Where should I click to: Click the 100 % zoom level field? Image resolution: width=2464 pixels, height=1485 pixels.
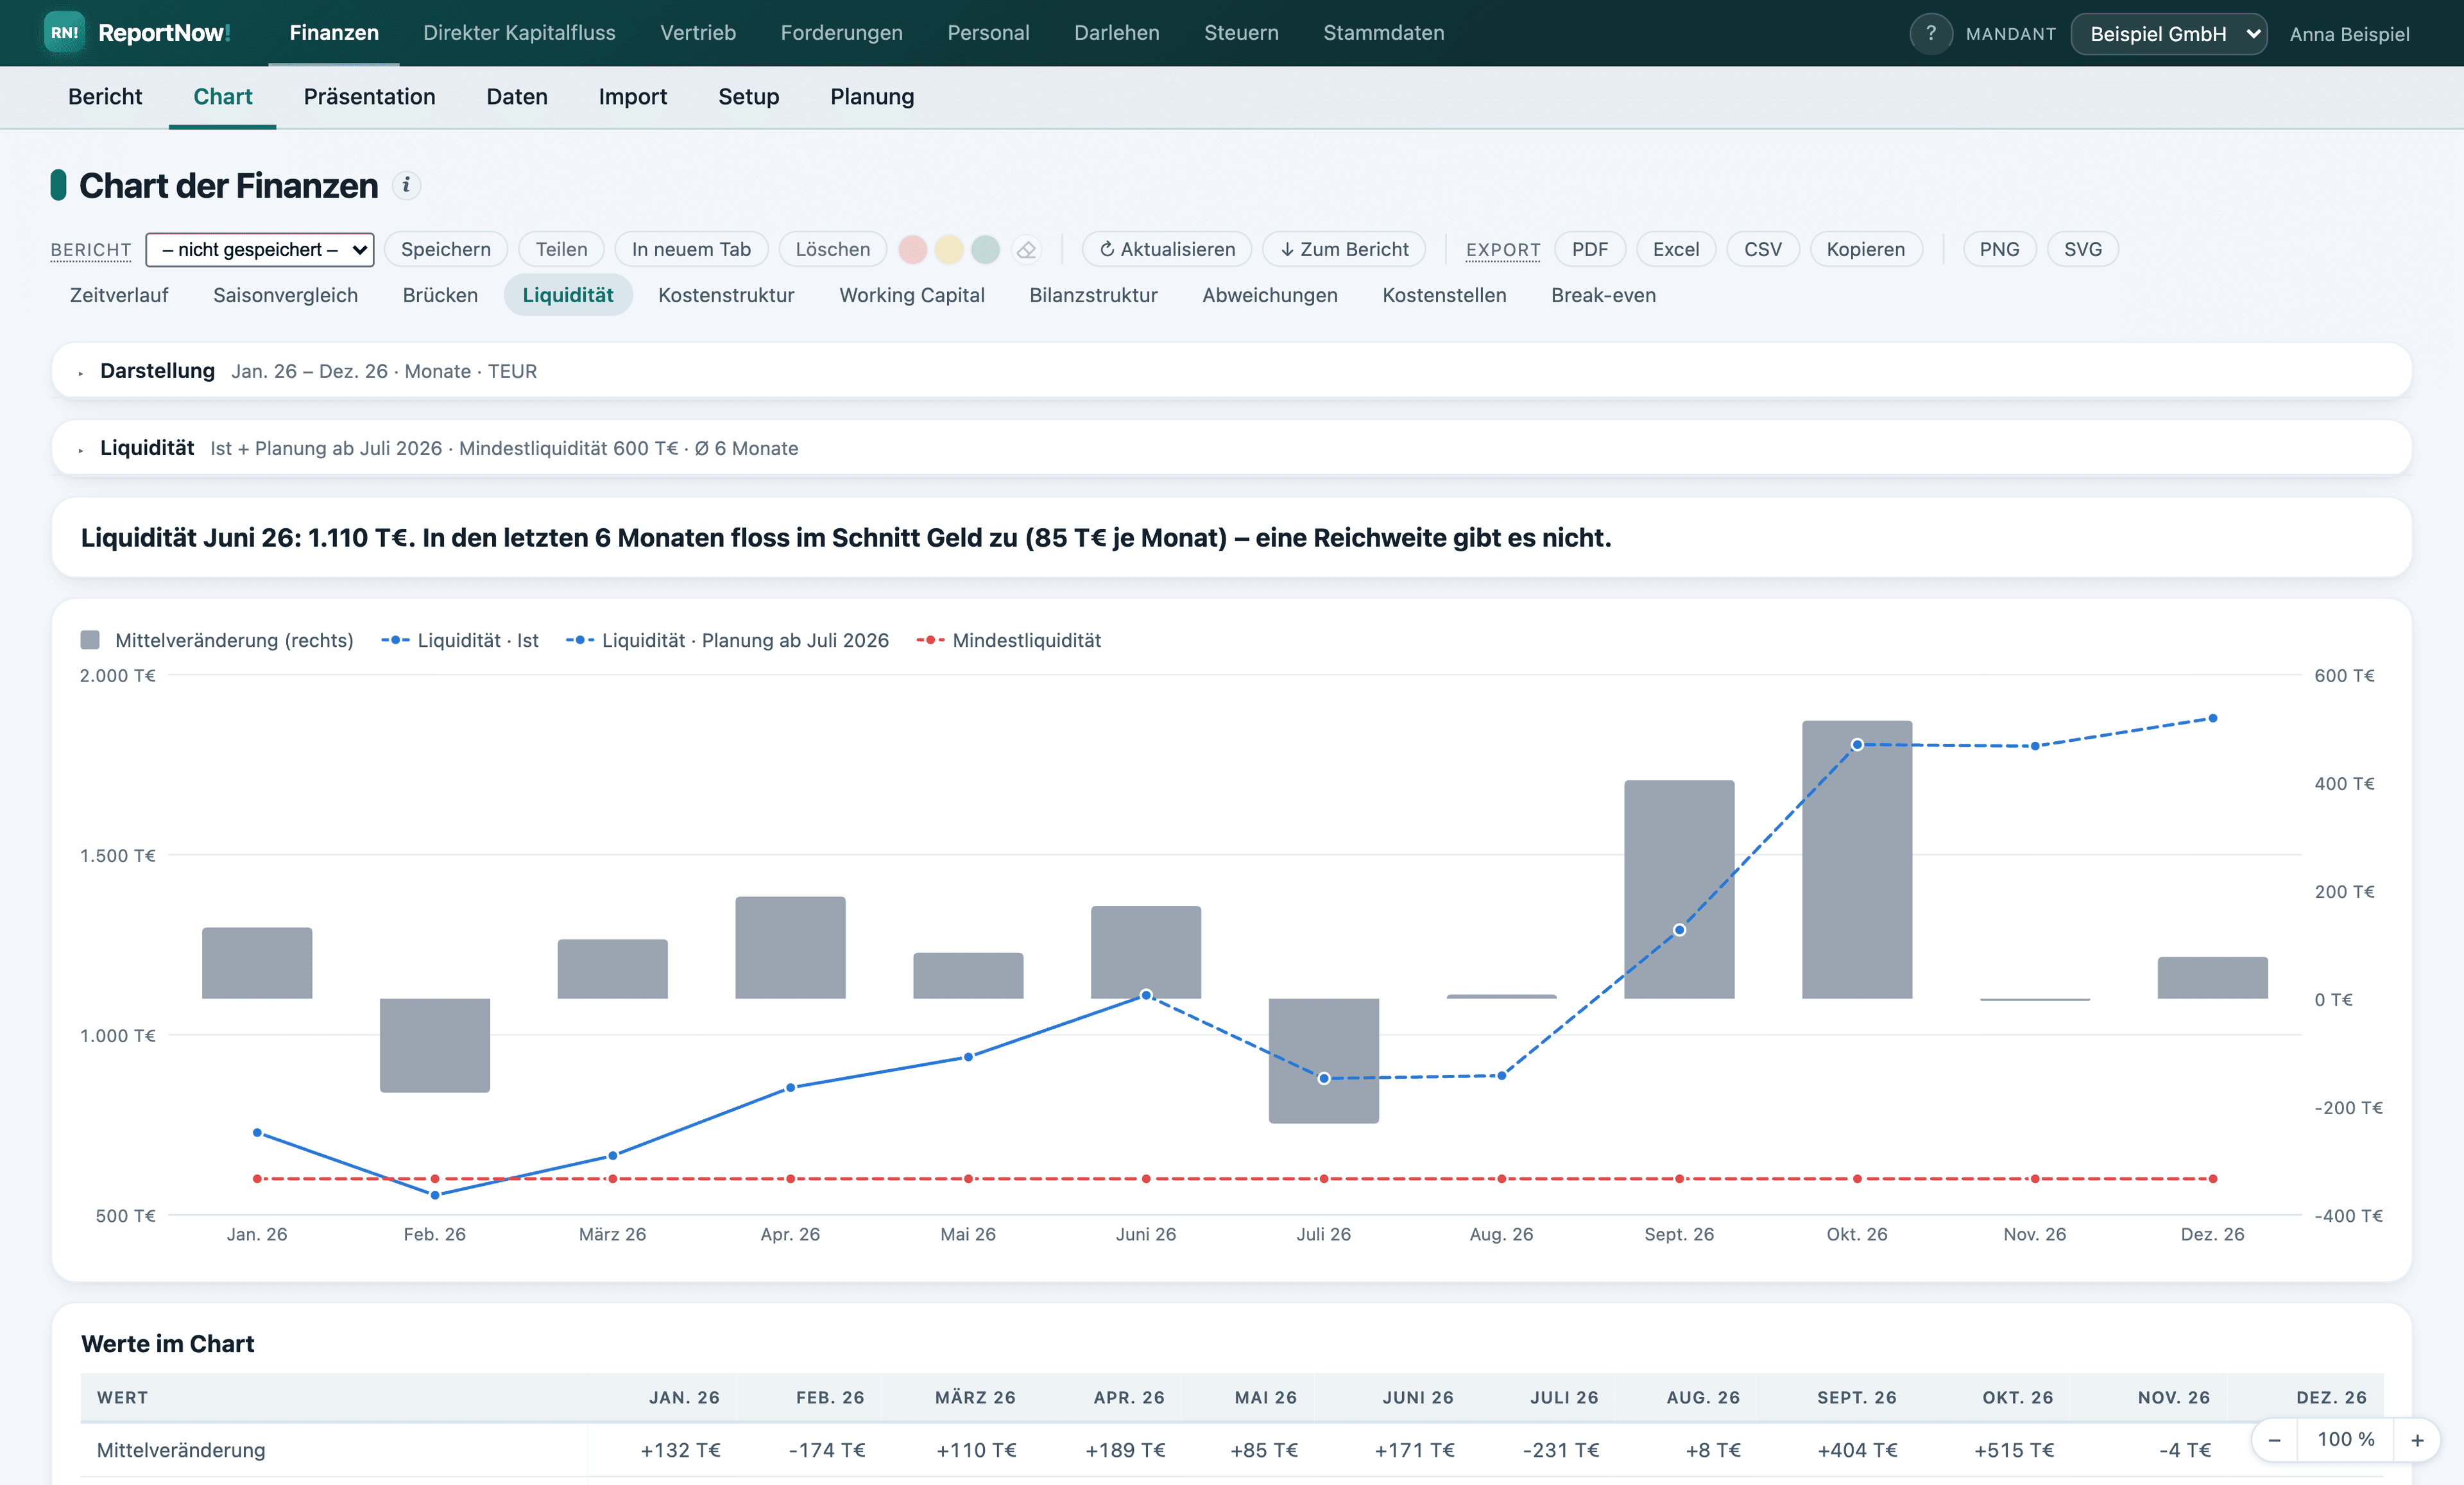click(2345, 1439)
